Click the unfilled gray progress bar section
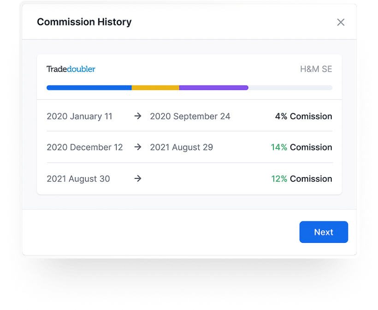Image resolution: width=378 pixels, height=310 pixels. click(x=290, y=87)
